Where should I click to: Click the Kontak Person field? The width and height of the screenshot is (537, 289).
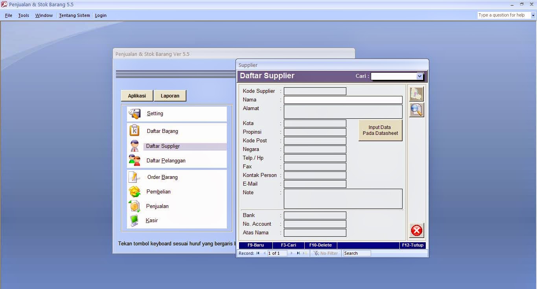click(x=315, y=175)
